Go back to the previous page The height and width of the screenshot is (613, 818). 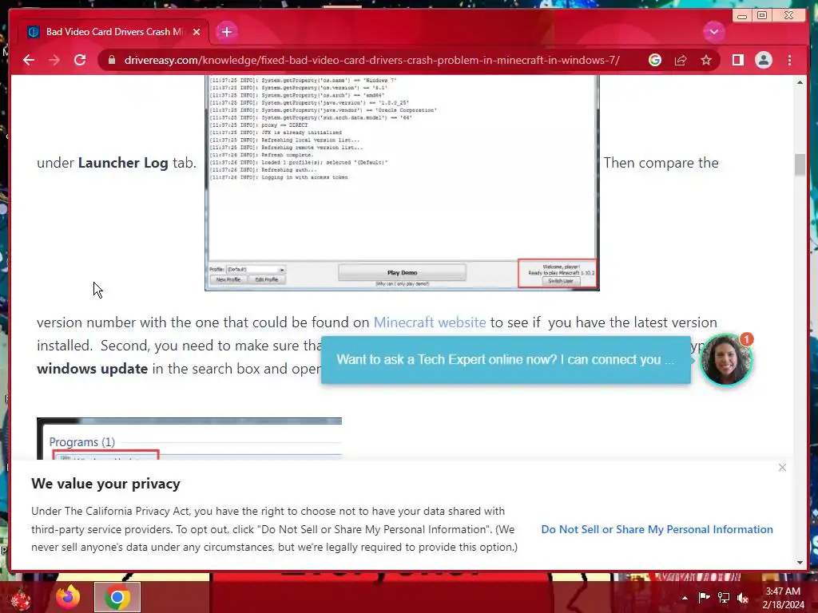click(x=29, y=60)
